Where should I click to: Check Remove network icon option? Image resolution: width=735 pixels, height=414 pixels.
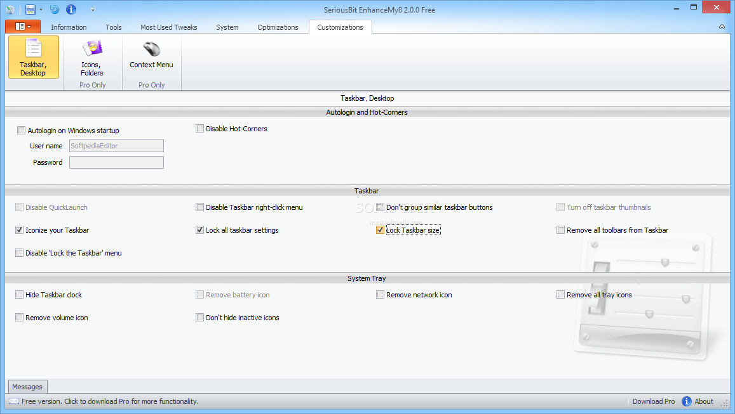coord(380,295)
